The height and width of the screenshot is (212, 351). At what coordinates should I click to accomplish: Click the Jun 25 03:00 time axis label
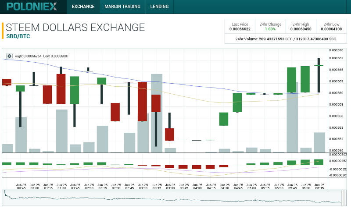[x=143, y=187]
